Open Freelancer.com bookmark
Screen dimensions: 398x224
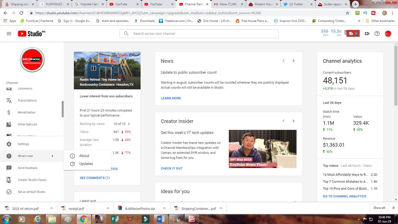[176, 21]
